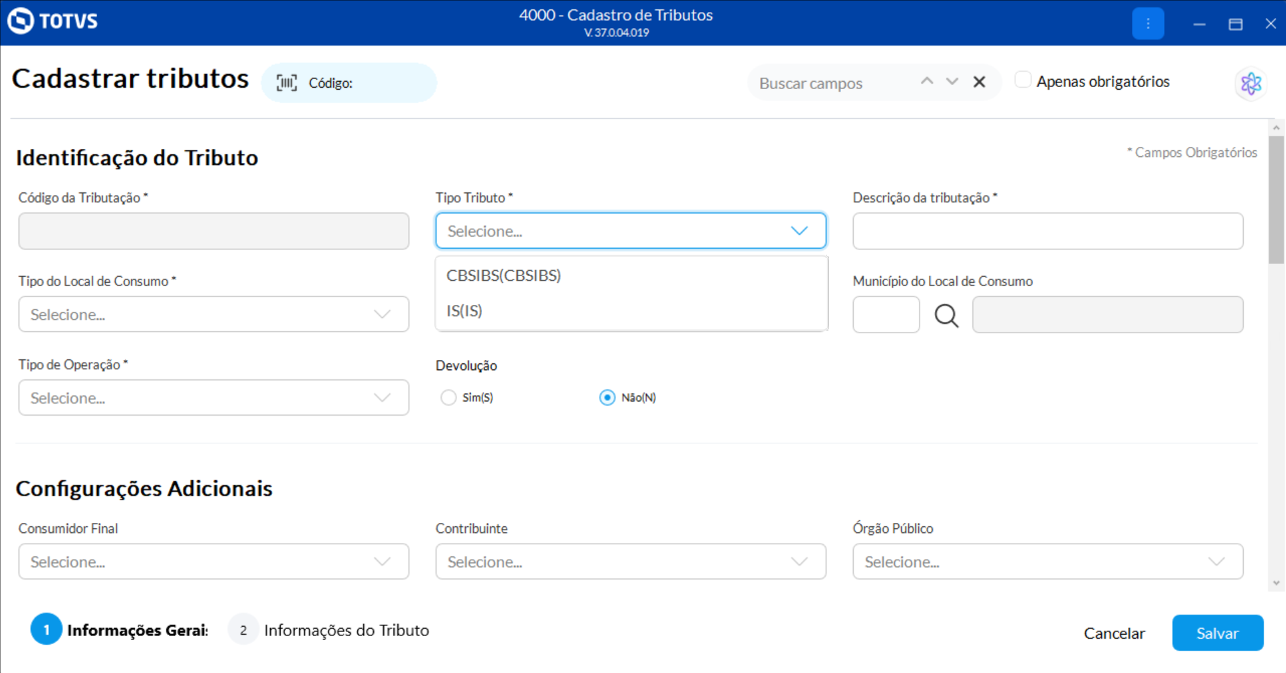Screen dimensions: 1286x673
Task: Open the three-dot options menu
Action: click(1147, 23)
